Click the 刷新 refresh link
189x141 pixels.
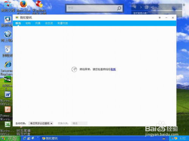(113, 69)
